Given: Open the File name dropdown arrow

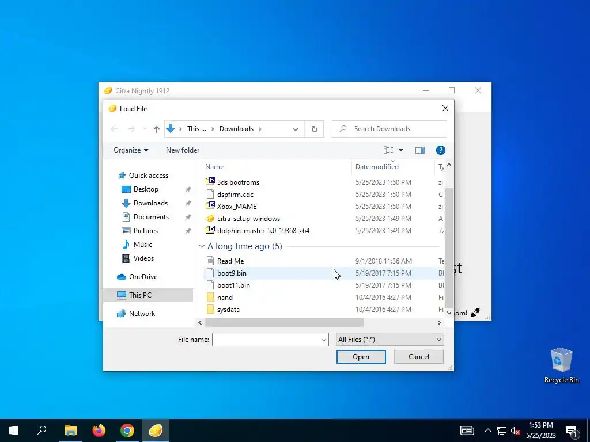Looking at the screenshot, I should tap(323, 340).
